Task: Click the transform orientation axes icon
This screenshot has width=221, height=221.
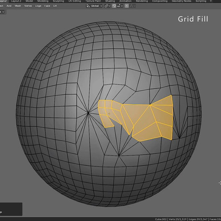Action: (x=88, y=6)
